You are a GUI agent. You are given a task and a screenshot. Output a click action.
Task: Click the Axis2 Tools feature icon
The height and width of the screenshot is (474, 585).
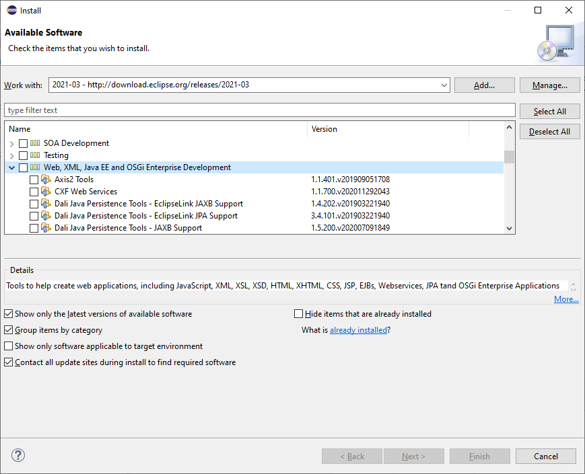[x=46, y=180]
